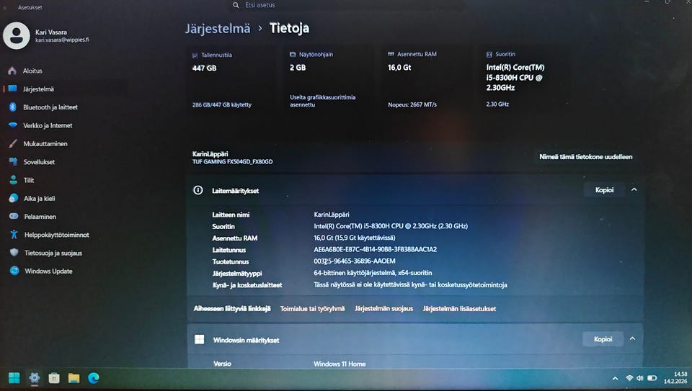Screen dimensions: 692x391
Task: Click the kari.vasara@wippies.fi account email
Action: (62, 40)
